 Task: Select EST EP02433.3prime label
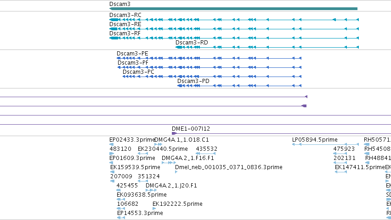[132, 140]
